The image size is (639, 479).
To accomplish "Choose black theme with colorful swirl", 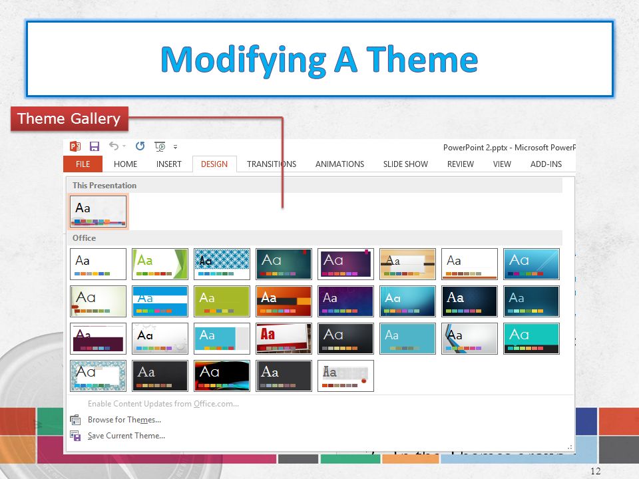I will click(x=222, y=375).
